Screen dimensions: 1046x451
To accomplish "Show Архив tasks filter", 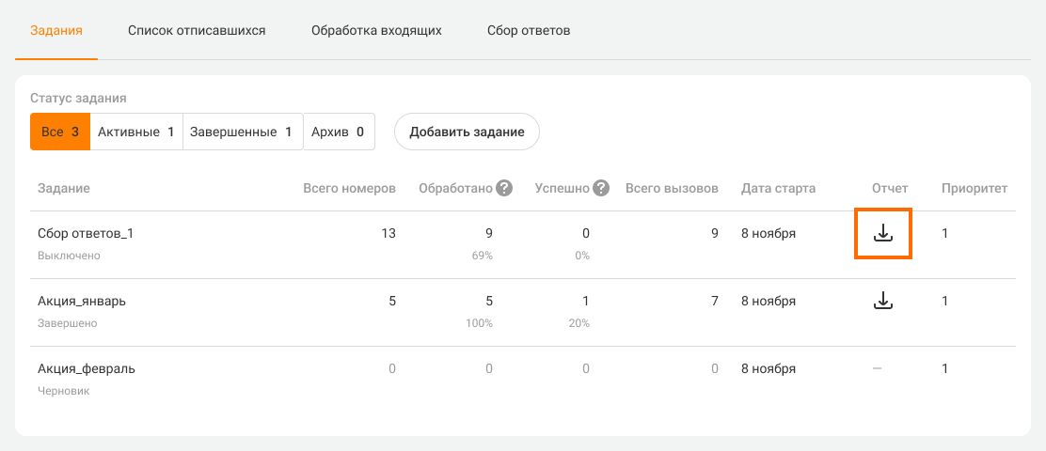I will click(x=338, y=132).
